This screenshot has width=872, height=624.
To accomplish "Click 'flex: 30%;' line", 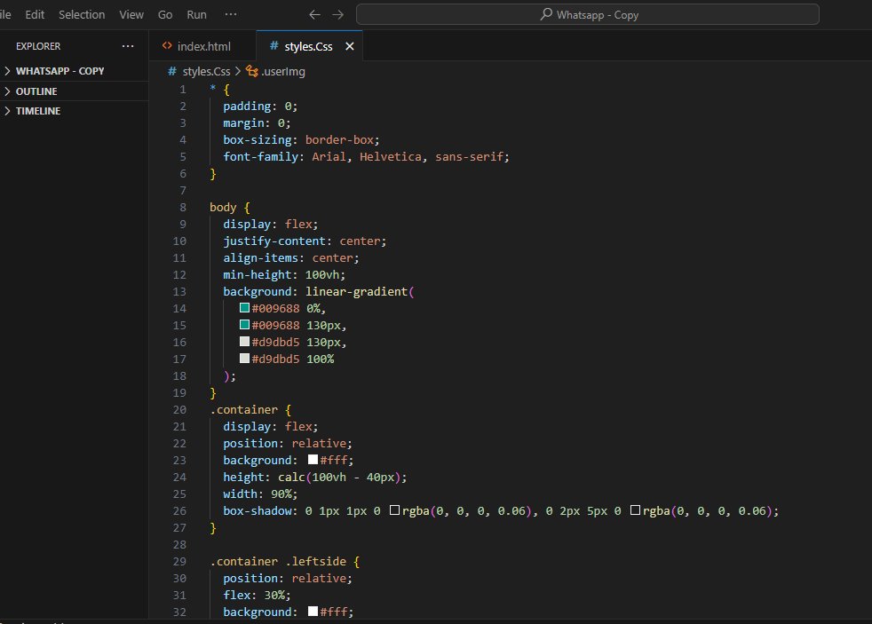I will point(257,595).
